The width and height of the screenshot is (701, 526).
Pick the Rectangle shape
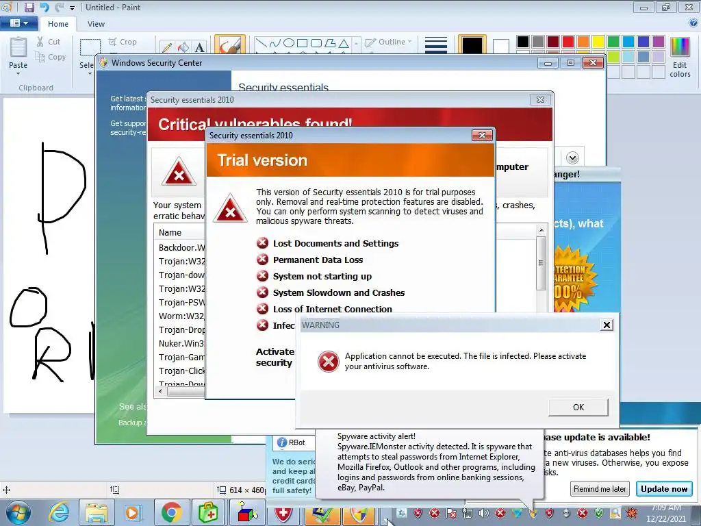pyautogui.click(x=302, y=43)
